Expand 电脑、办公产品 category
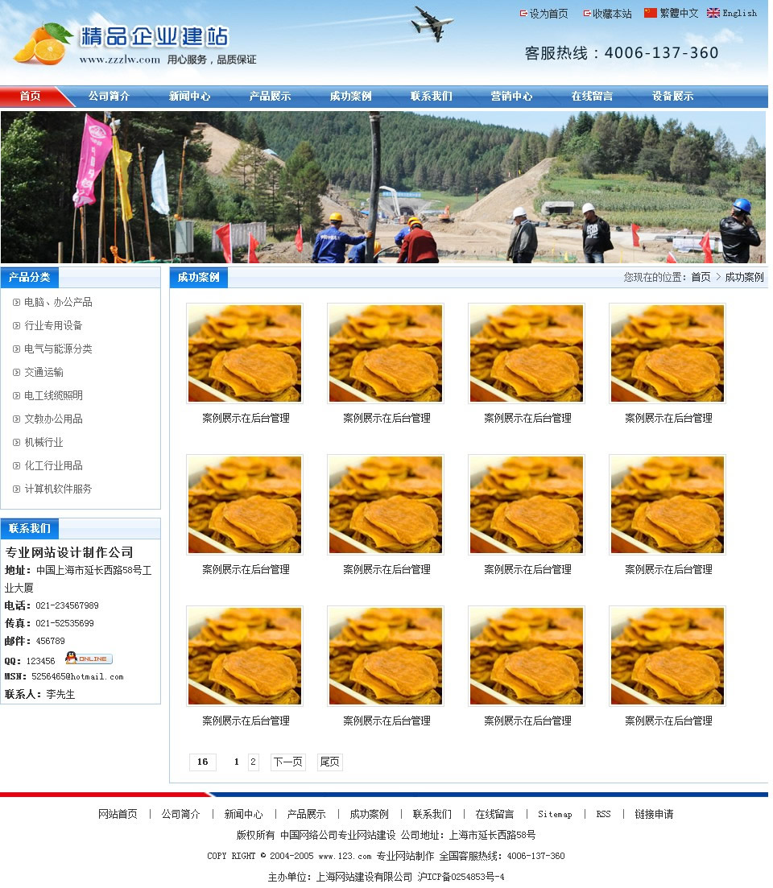Viewport: 773px width, 888px height. click(58, 302)
